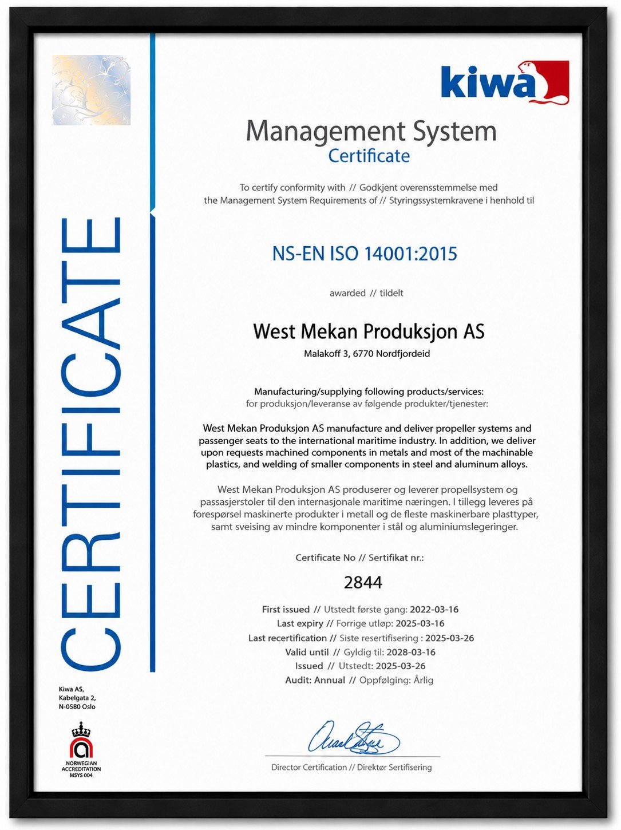Click 'Manufacturing/supplying following products/services:' line

369,392
